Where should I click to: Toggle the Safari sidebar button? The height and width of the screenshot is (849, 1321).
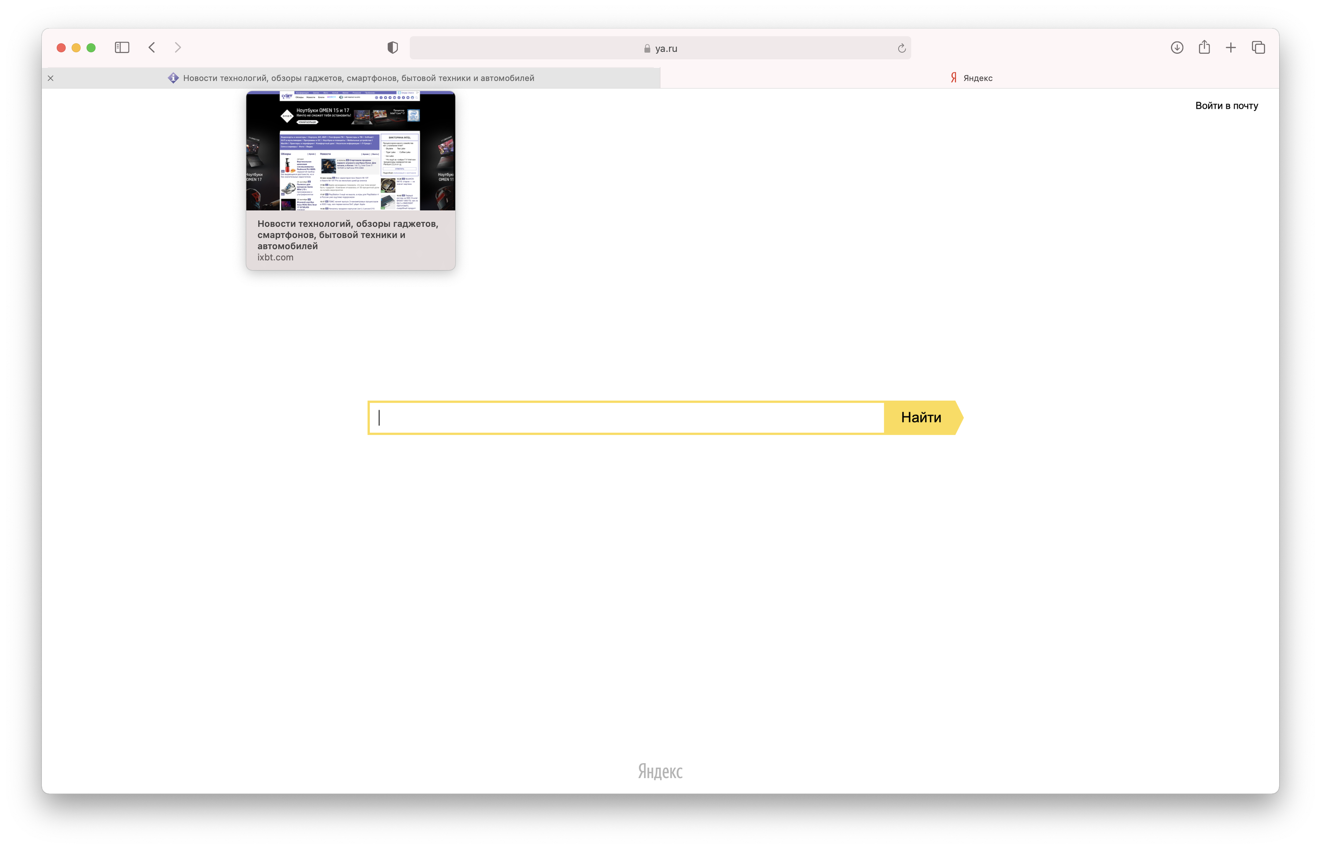tap(122, 48)
